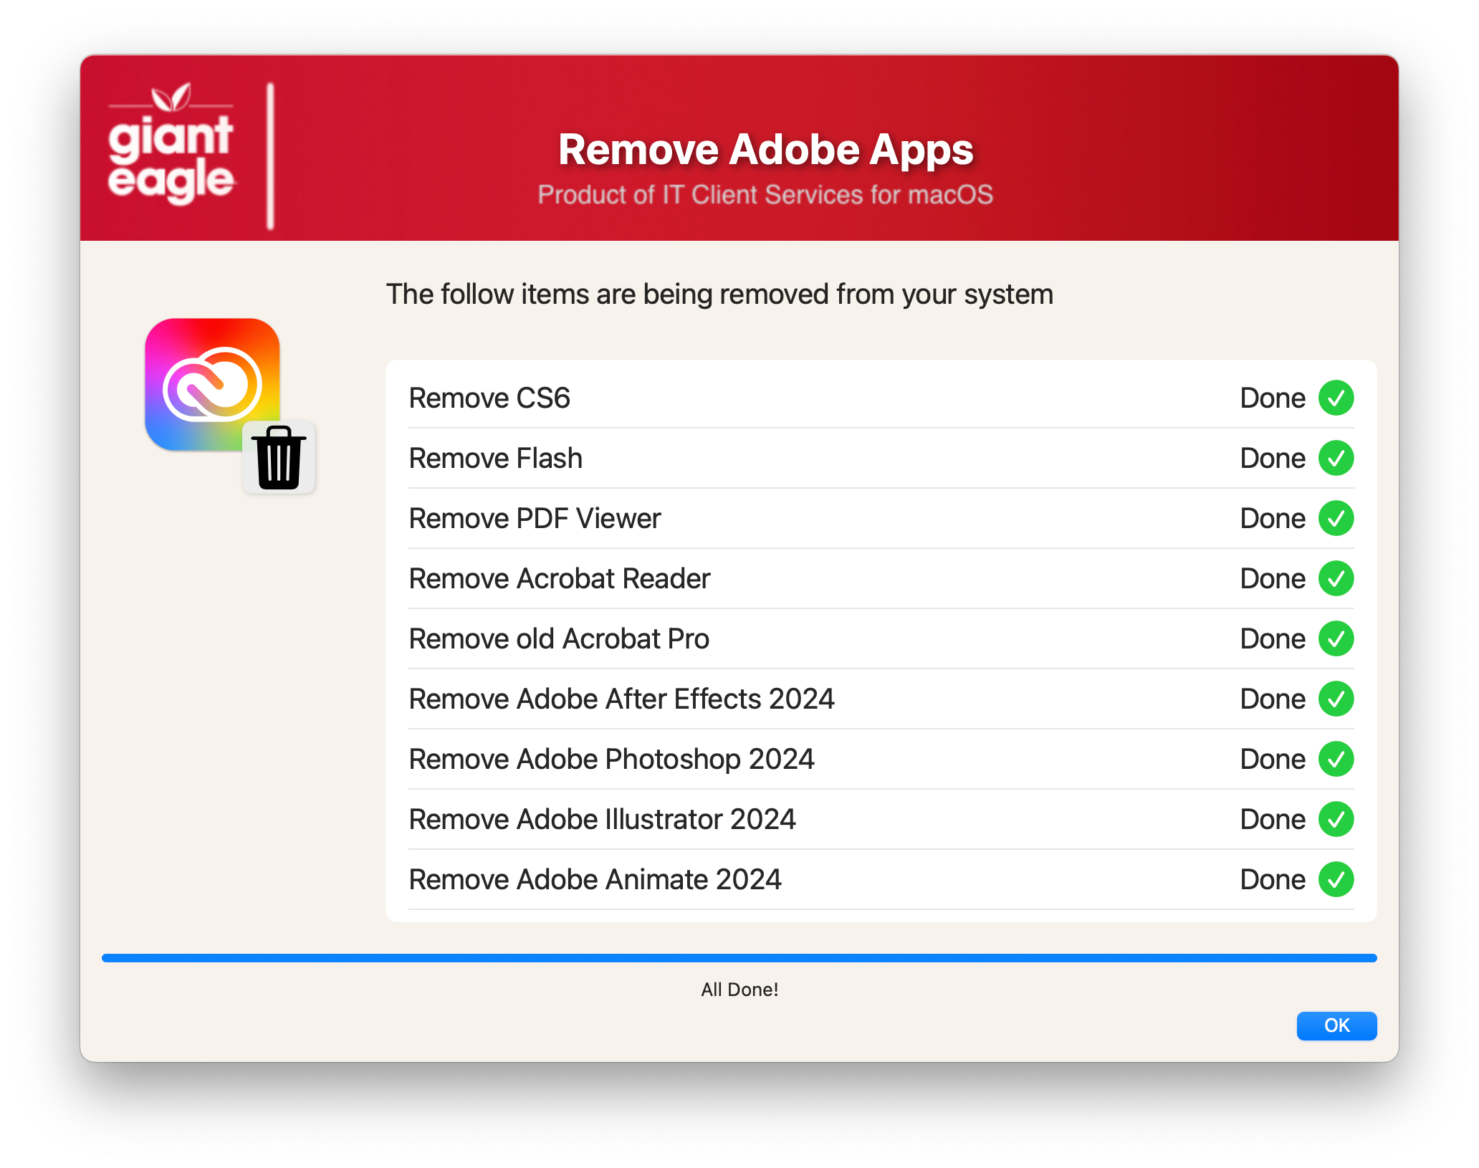
Task: Click the green checkmark for Remove Flash
Action: coord(1336,458)
